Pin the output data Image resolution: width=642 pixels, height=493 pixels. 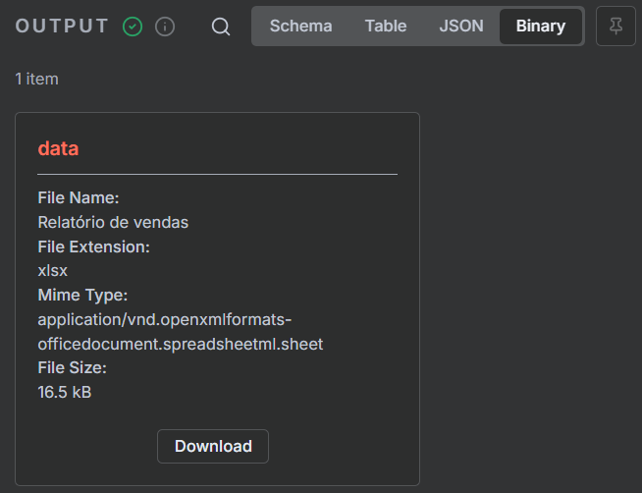615,26
